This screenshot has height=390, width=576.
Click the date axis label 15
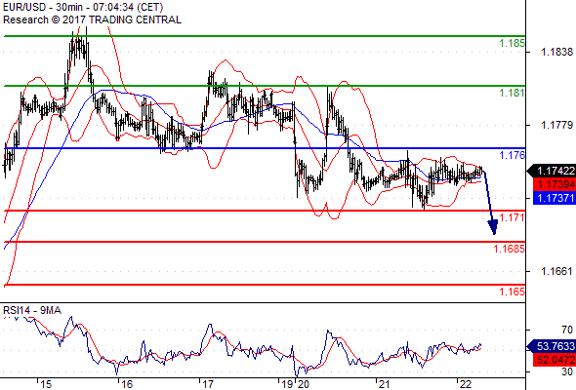tap(46, 384)
